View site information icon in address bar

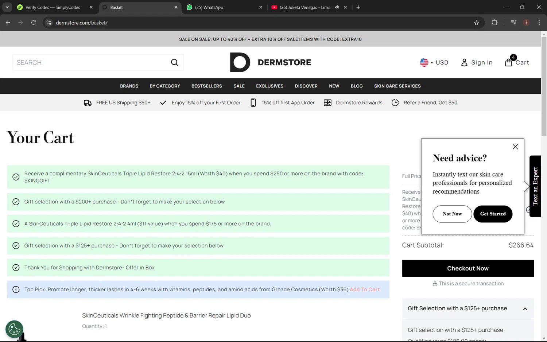[49, 23]
